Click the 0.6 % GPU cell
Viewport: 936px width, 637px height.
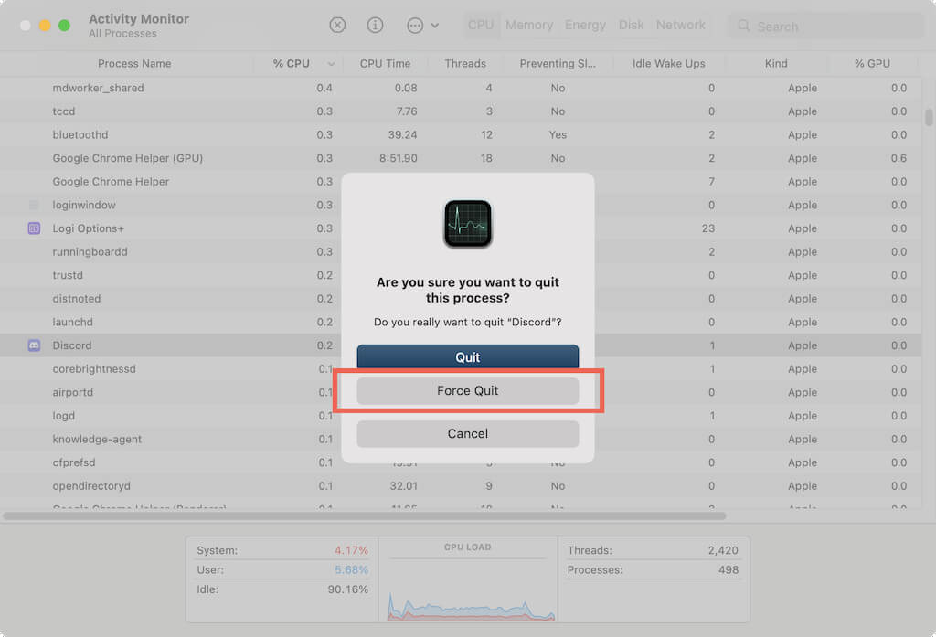899,158
